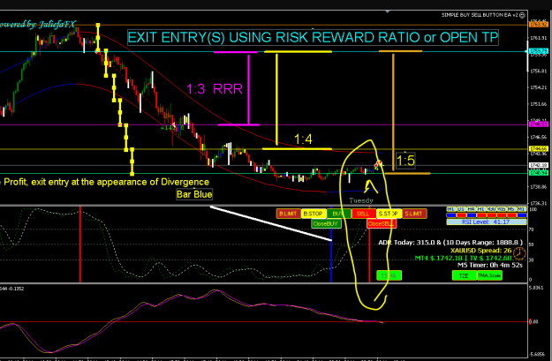Click the green BUY button
Screen dimensions: 552x361
tap(338, 214)
